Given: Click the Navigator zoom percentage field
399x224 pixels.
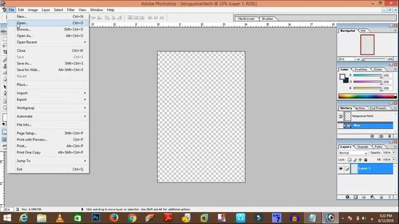Looking at the screenshot, I should click(345, 59).
